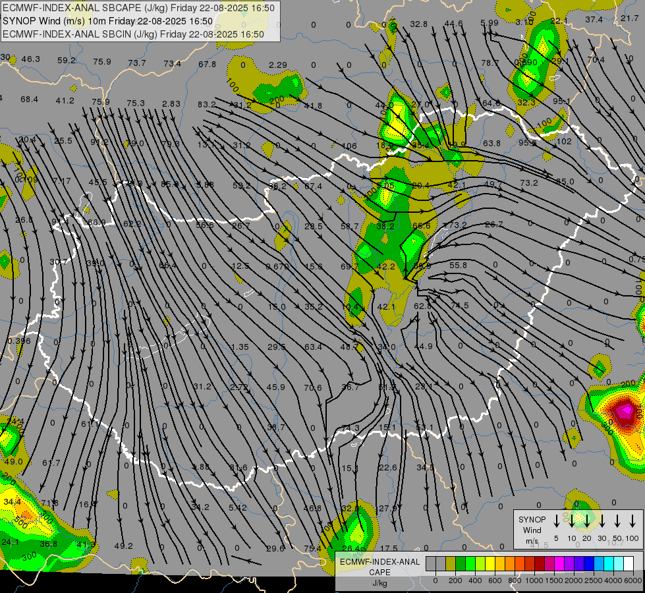This screenshot has height=593, width=645.
Task: Click the '0.670' value on the map
Action: (277, 267)
